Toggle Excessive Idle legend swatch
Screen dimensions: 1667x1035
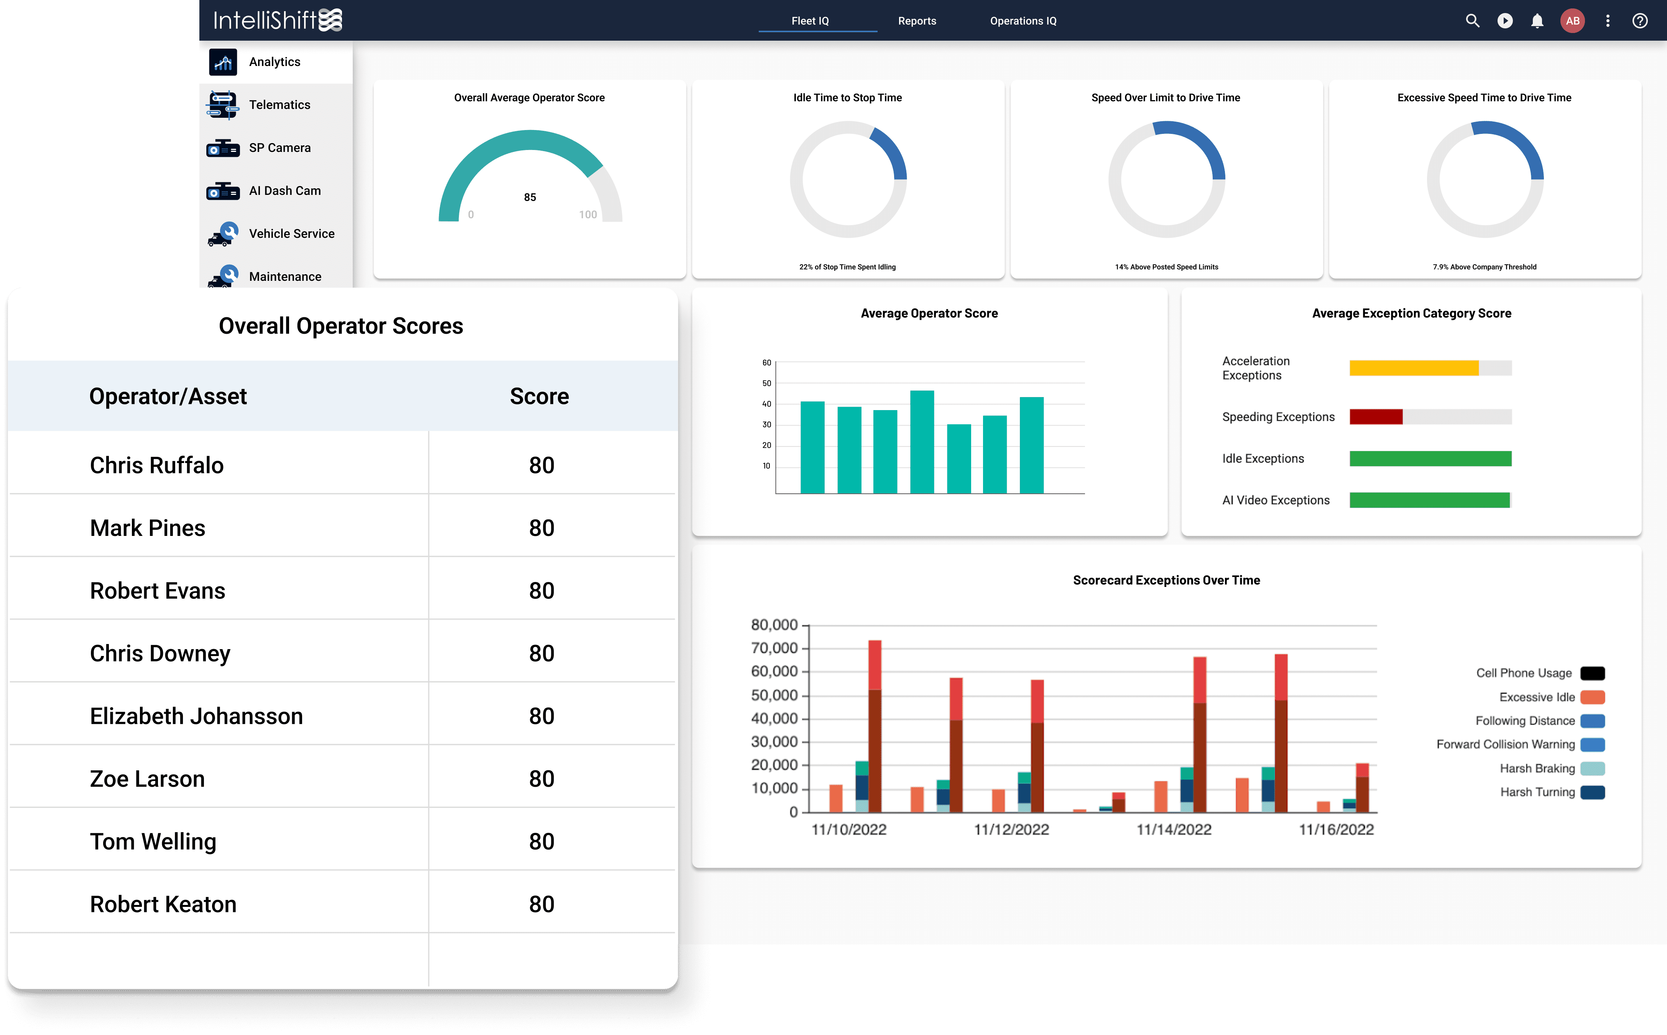(x=1593, y=697)
